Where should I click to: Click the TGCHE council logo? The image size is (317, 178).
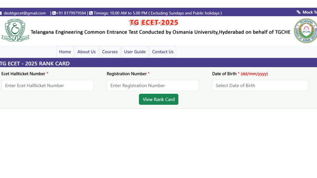click(305, 31)
